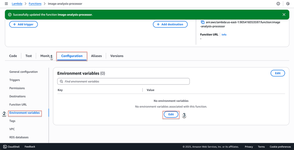294x150 pixels.
Task: Open the Versions tab
Action: pyautogui.click(x=117, y=56)
